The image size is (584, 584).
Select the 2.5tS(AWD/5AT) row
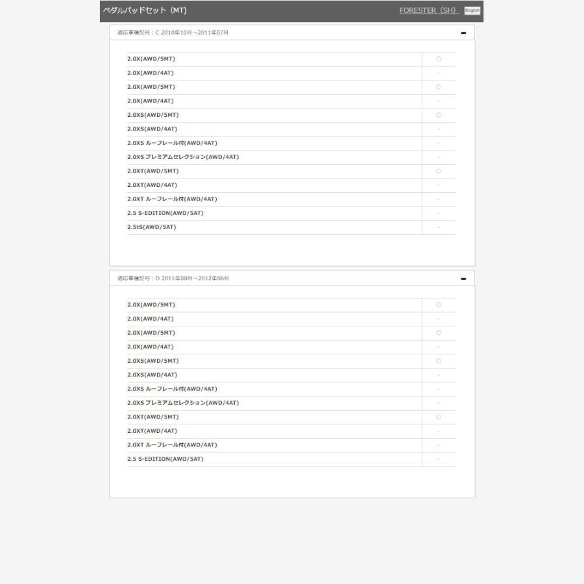click(152, 227)
